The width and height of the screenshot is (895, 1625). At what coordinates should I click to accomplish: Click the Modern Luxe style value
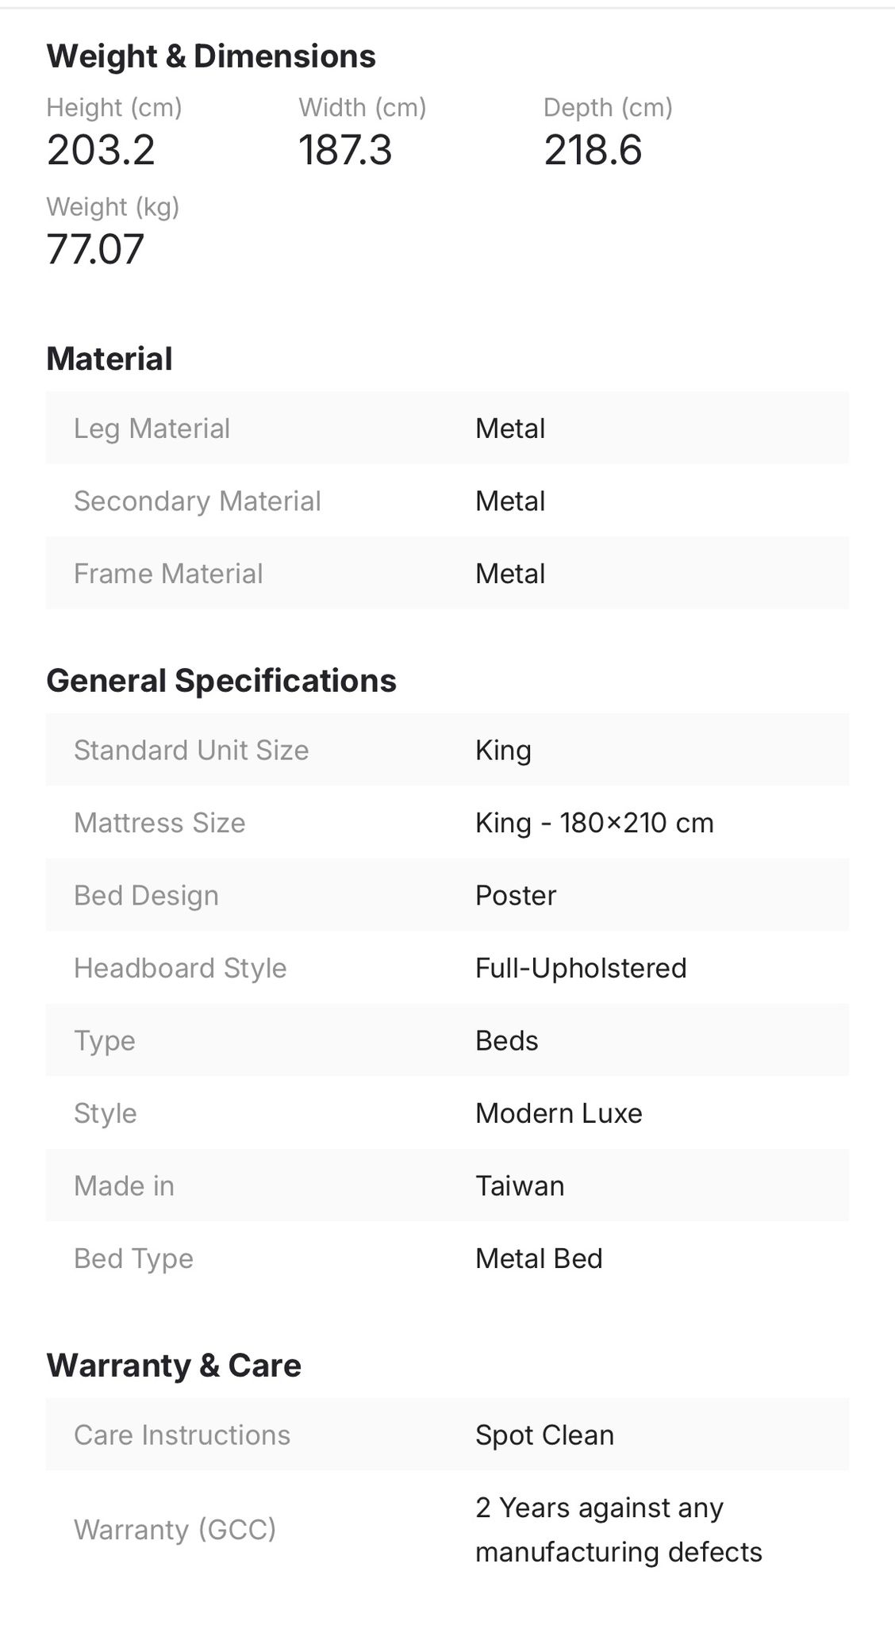tap(559, 1113)
